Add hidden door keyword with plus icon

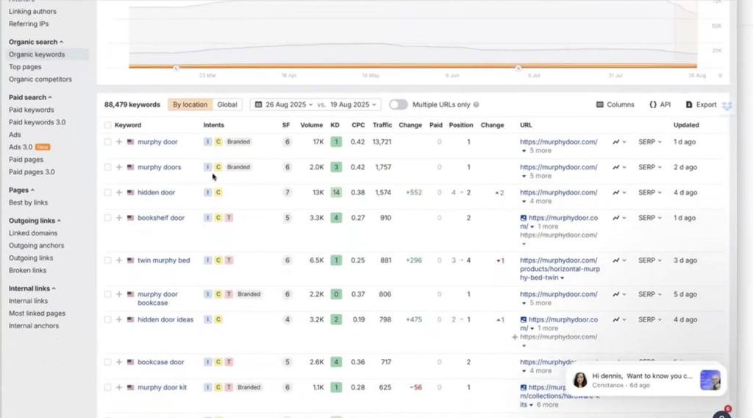[x=119, y=192]
